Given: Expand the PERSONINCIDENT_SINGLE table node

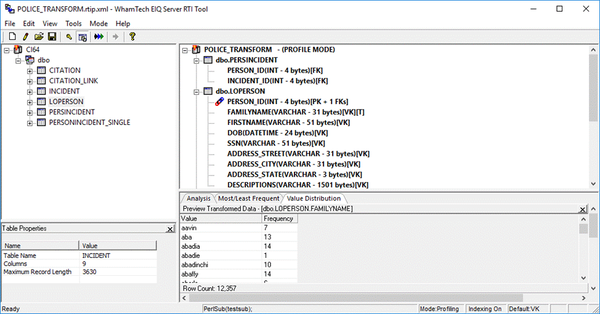Looking at the screenshot, I should pyautogui.click(x=30, y=123).
